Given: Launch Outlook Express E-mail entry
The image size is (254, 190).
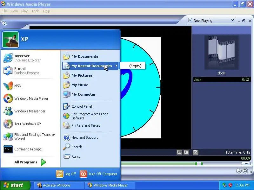Looking at the screenshot, I should click(30, 71).
